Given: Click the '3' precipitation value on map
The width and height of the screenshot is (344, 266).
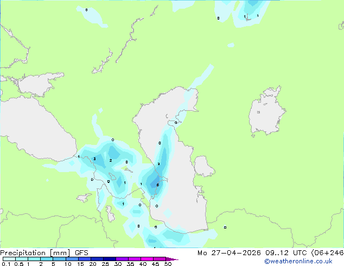Looking at the screenshot, I should 94,159.
